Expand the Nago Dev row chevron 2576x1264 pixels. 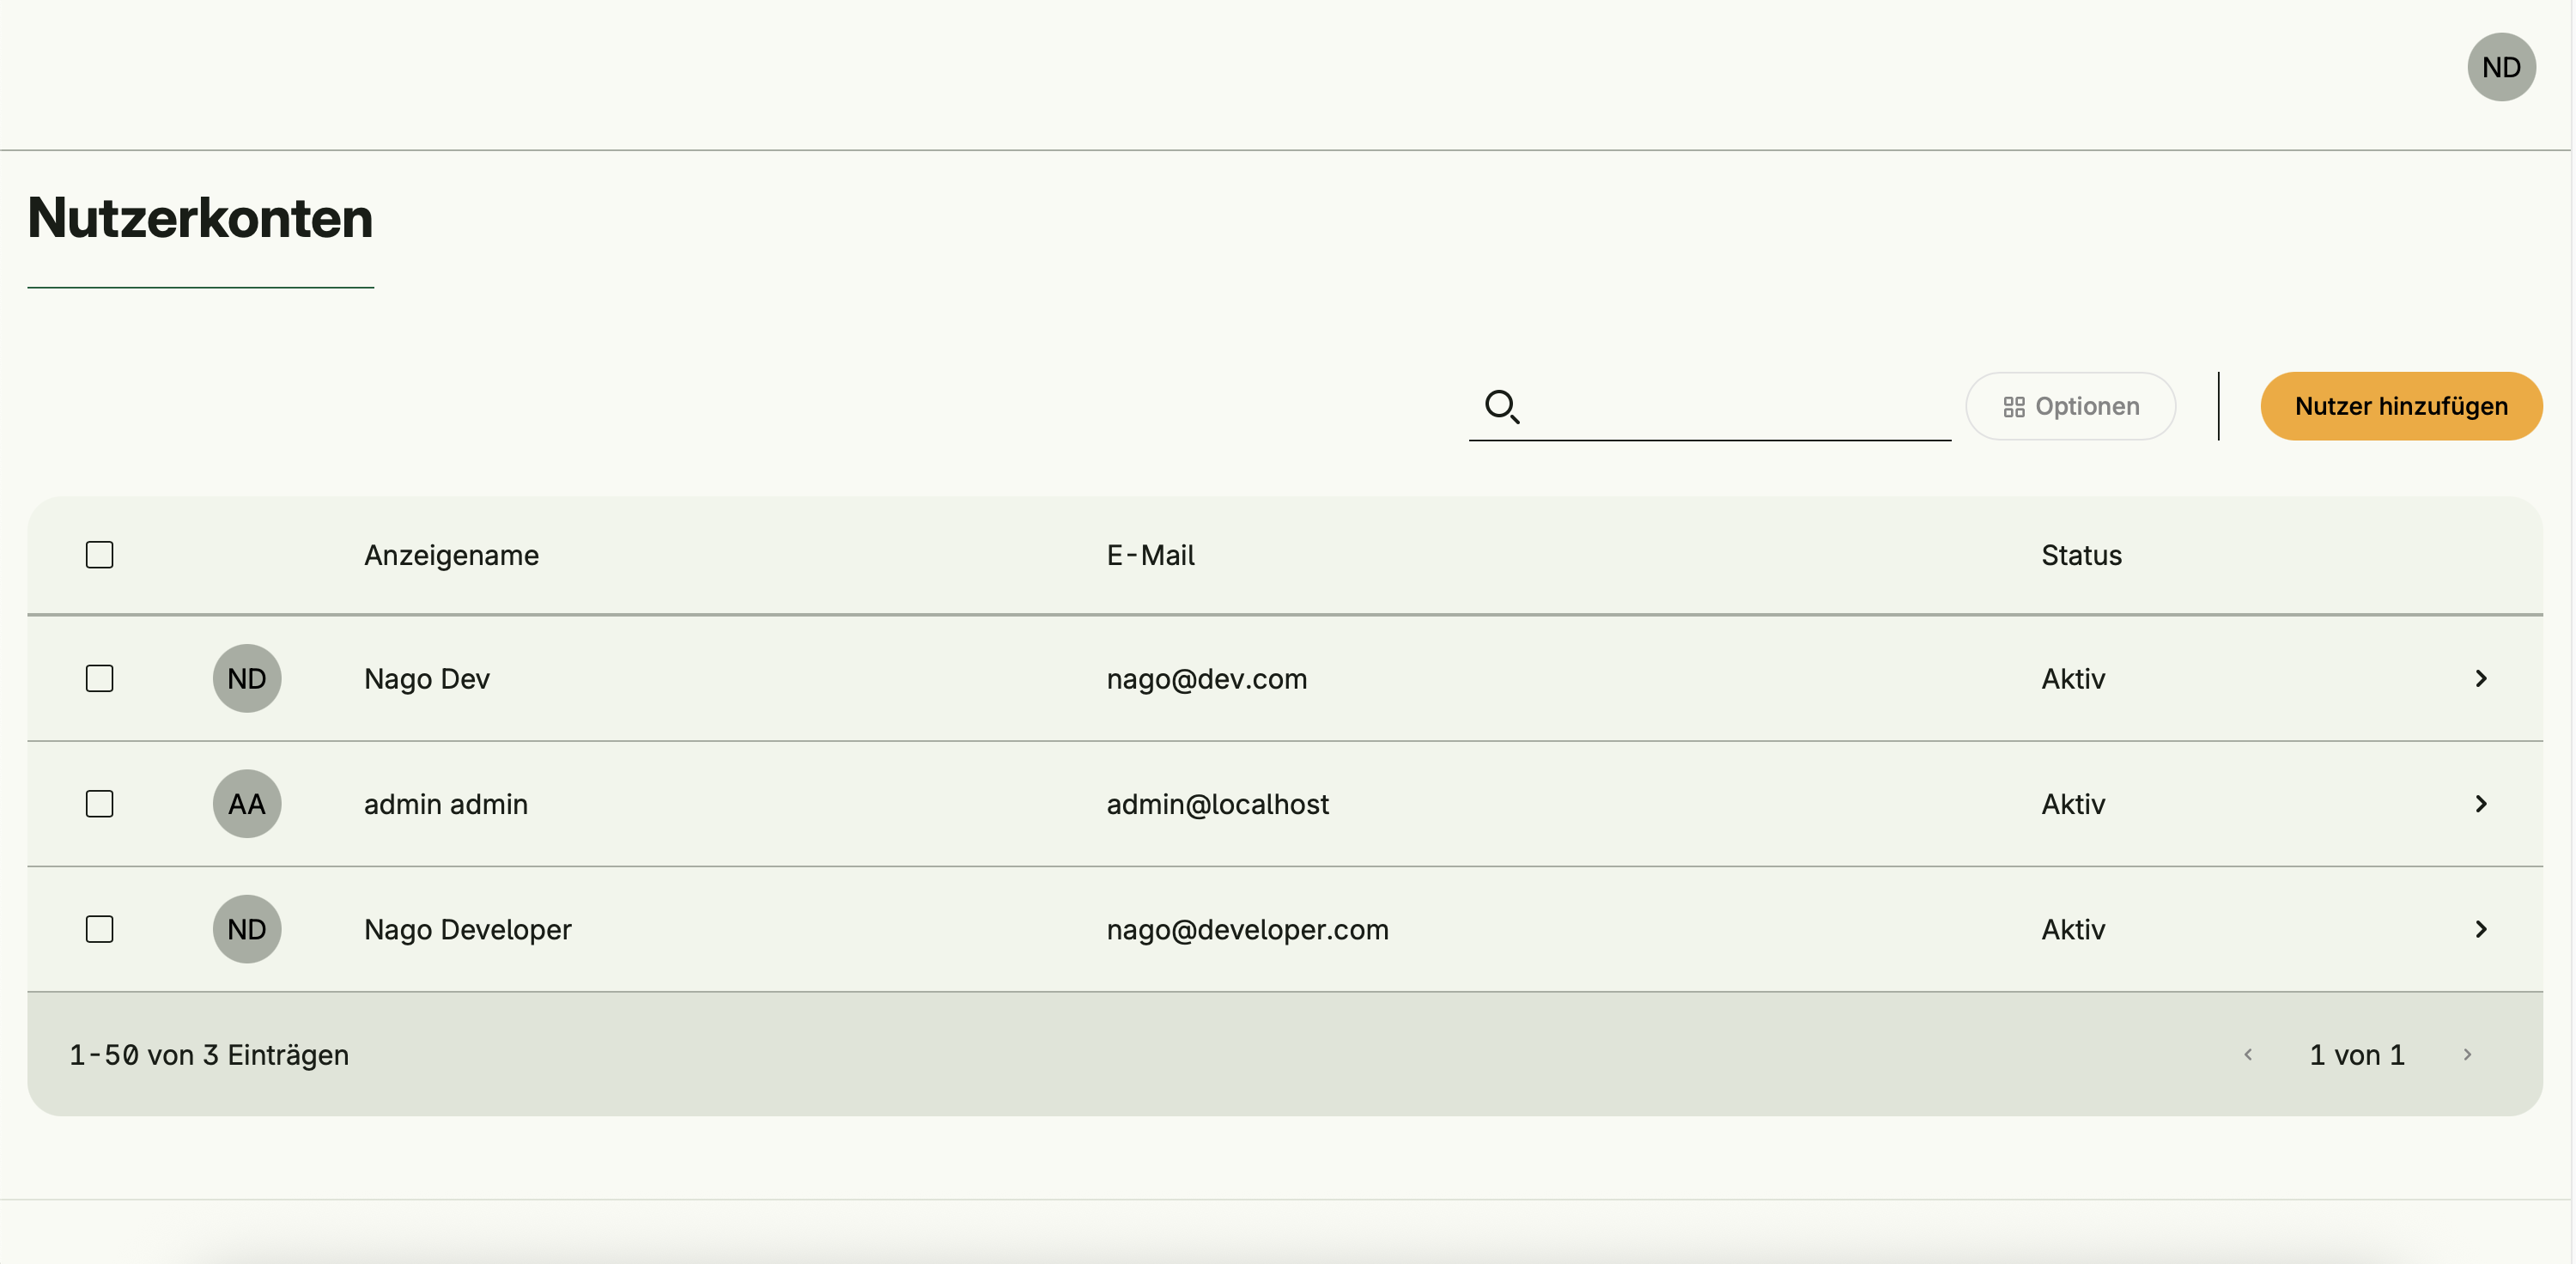tap(2481, 678)
